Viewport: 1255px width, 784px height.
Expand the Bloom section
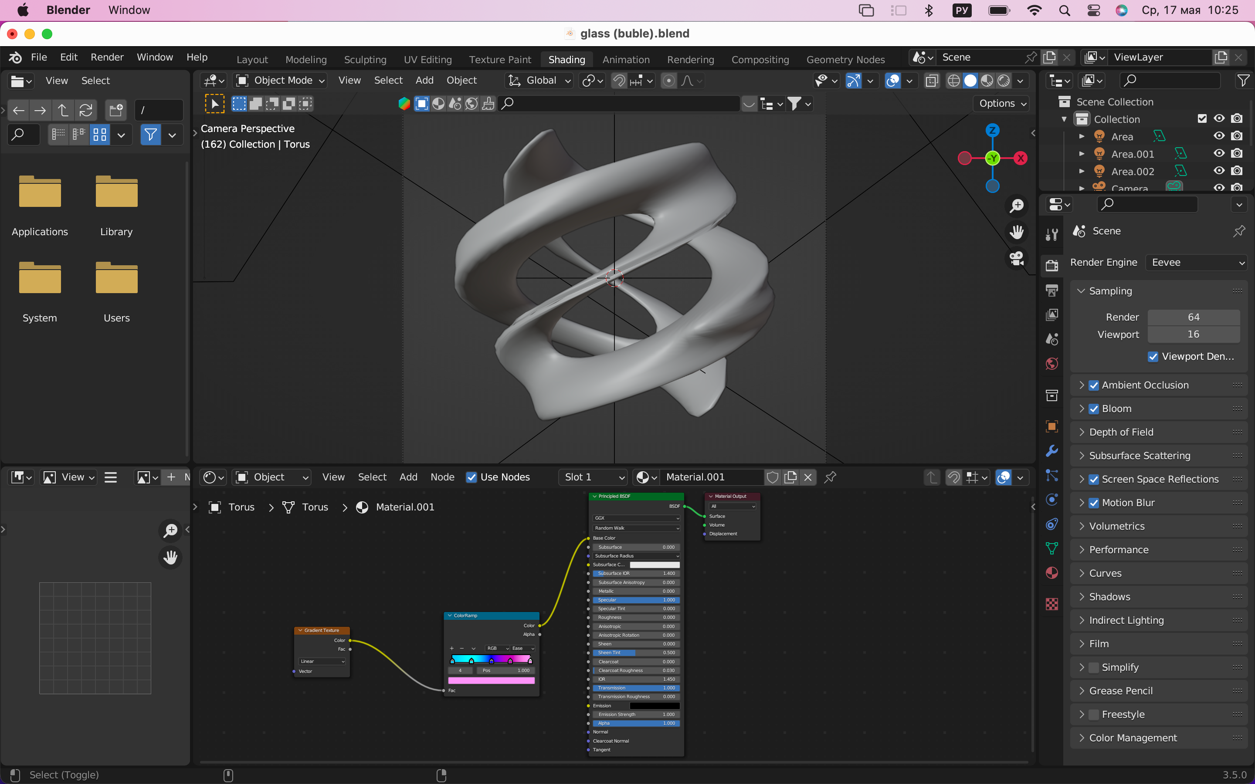click(1083, 409)
